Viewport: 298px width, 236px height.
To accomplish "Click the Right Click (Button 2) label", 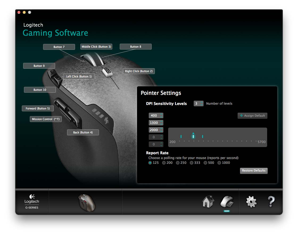I will point(139,71).
